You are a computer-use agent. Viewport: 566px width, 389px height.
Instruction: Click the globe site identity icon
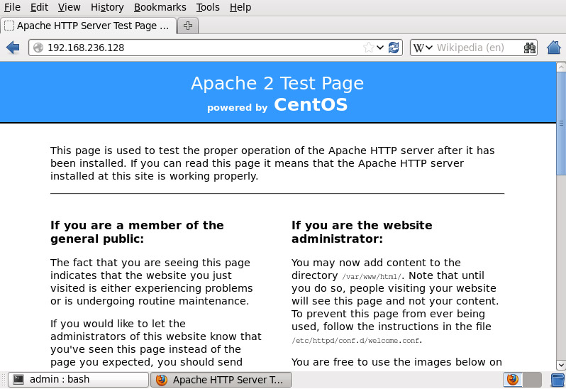pyautogui.click(x=38, y=48)
